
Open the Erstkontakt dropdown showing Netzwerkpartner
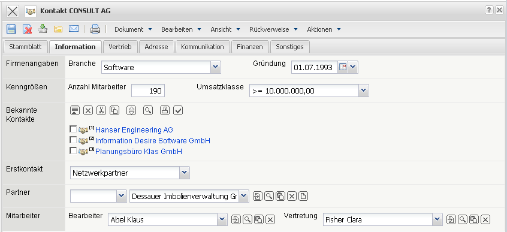click(185, 173)
